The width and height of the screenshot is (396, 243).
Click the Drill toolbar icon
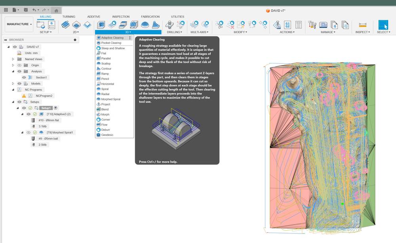pyautogui.click(x=169, y=25)
